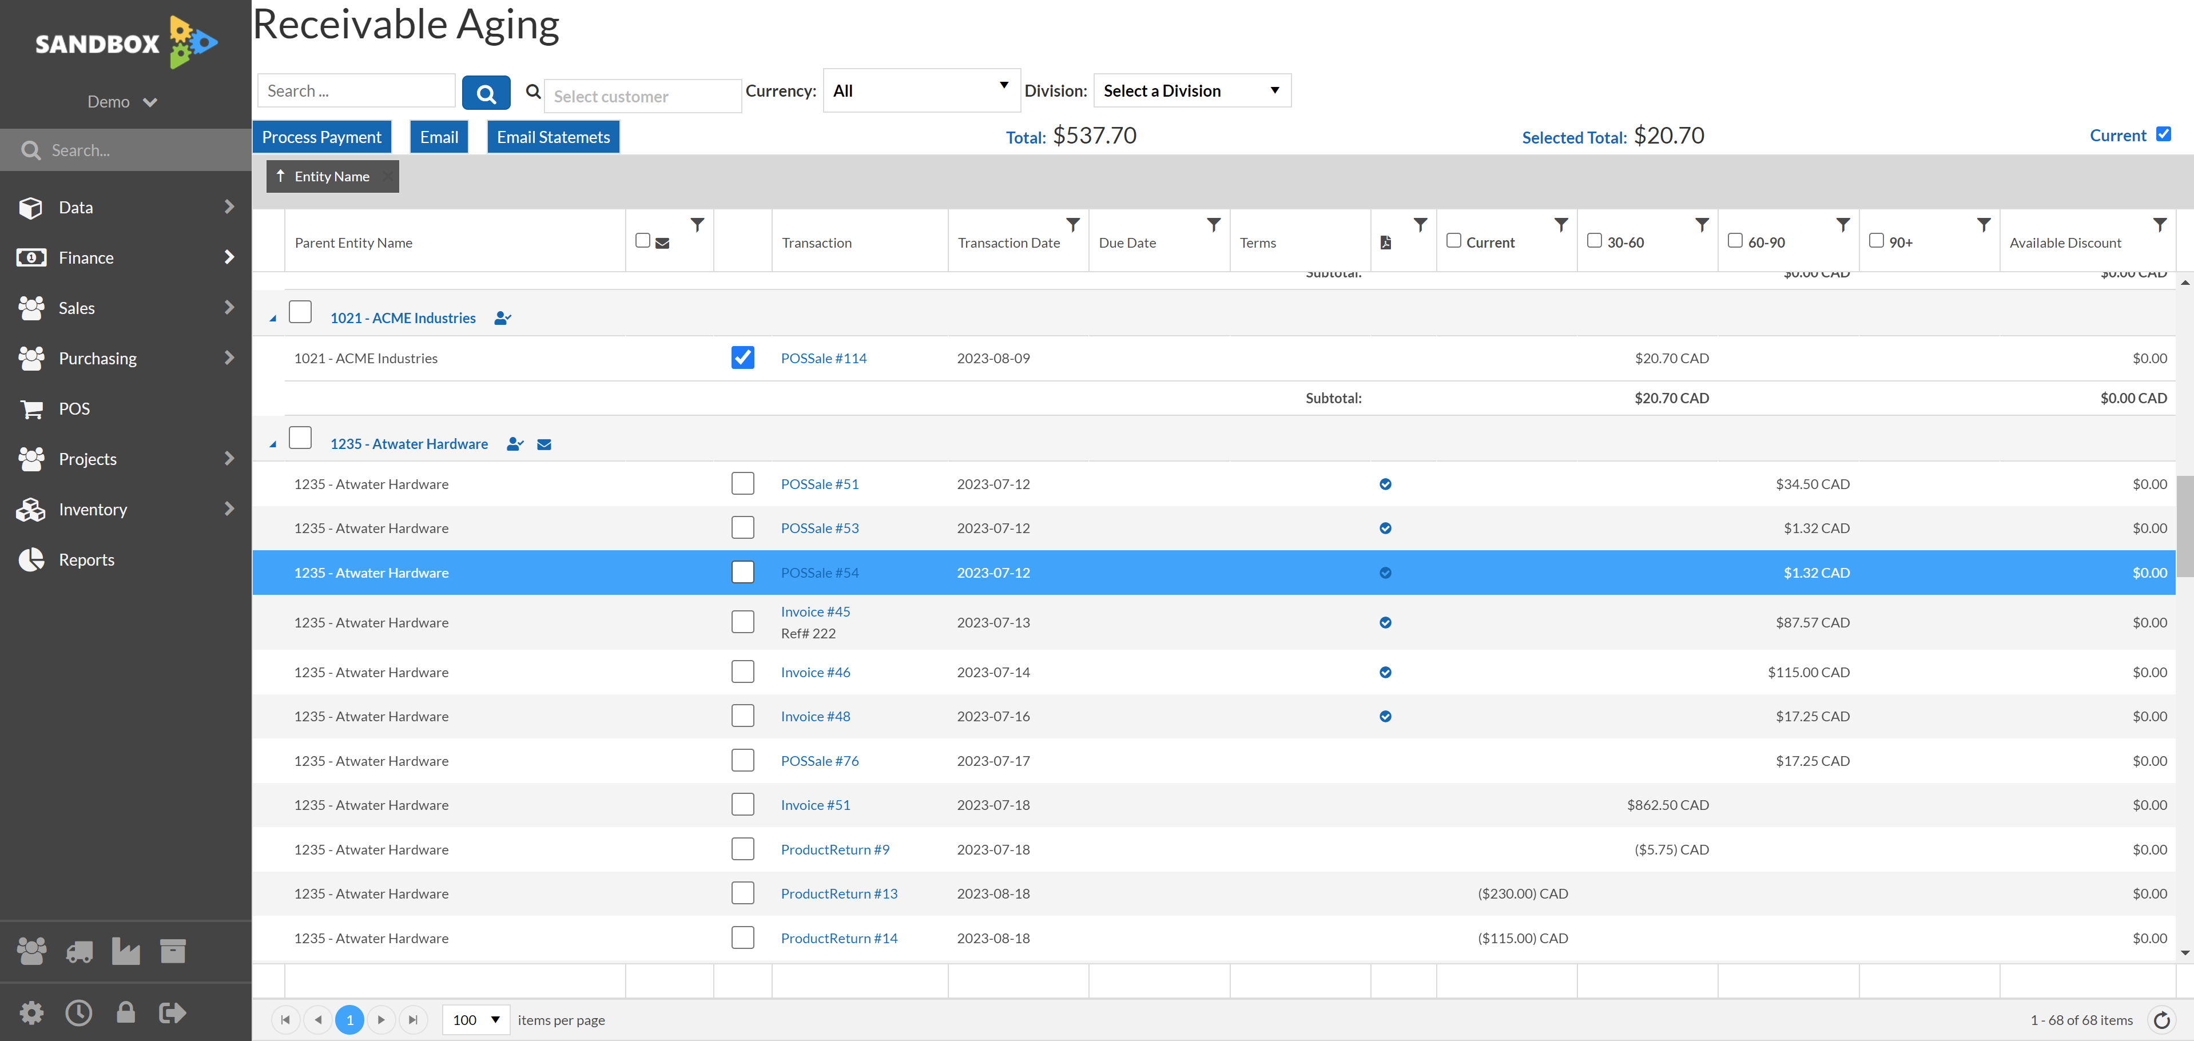
Task: Go to last page arrow
Action: [x=413, y=1020]
